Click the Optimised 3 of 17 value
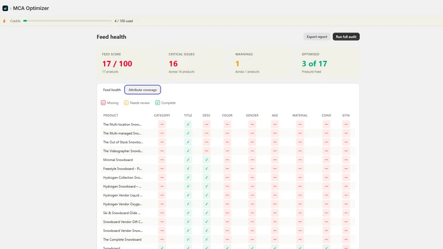Viewport: 443px width, 249px height. (314, 64)
